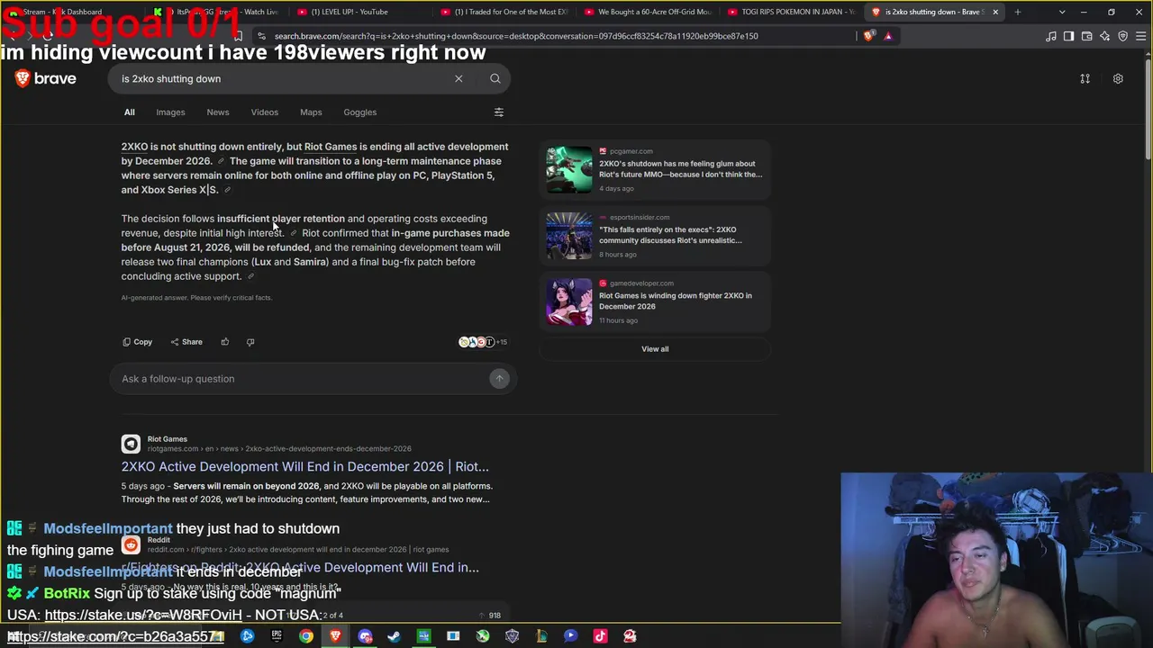Open the search page settings gear
Image resolution: width=1153 pixels, height=648 pixels.
(x=1118, y=78)
